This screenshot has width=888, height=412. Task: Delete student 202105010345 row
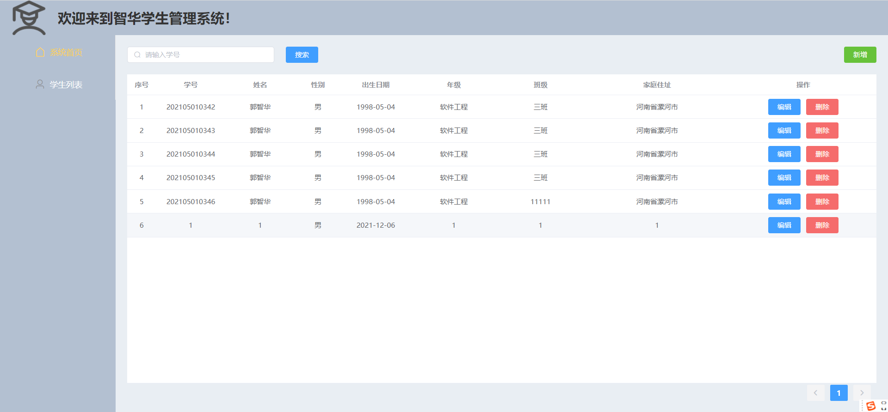pos(822,177)
